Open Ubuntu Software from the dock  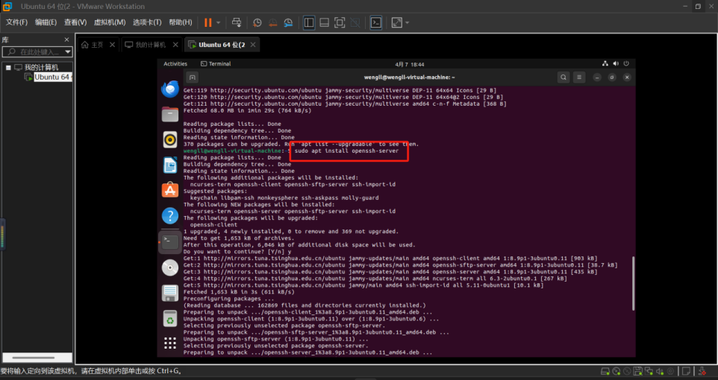(170, 190)
